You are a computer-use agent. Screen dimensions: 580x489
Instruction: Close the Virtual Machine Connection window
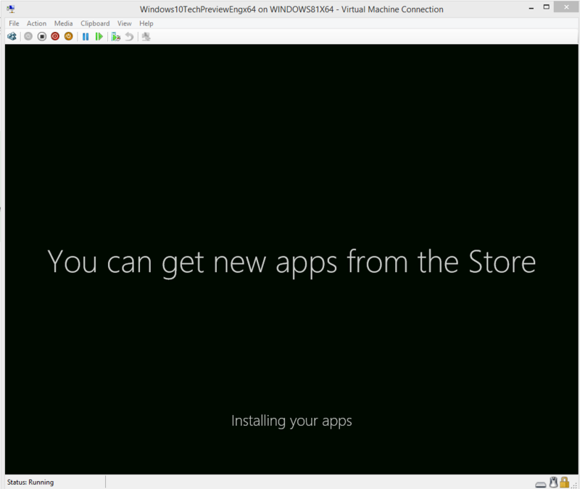566,7
